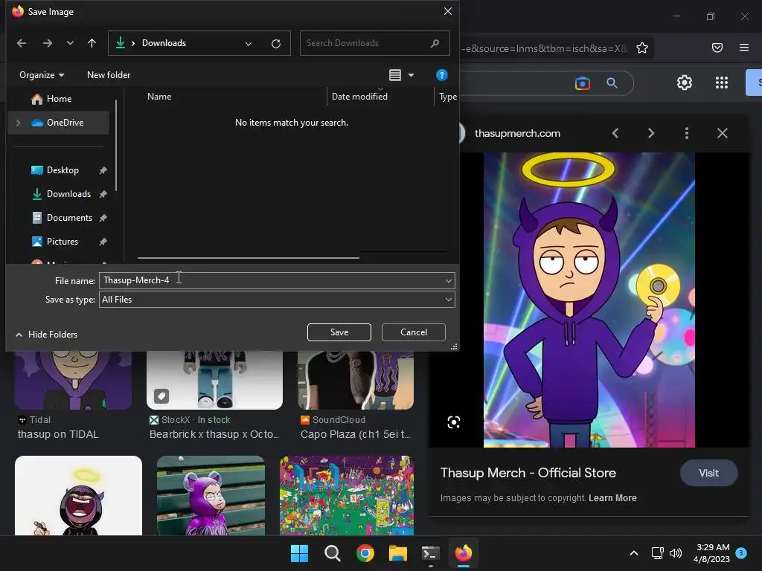Image resolution: width=762 pixels, height=571 pixels.
Task: Bookmark the page with the star icon
Action: tap(642, 48)
